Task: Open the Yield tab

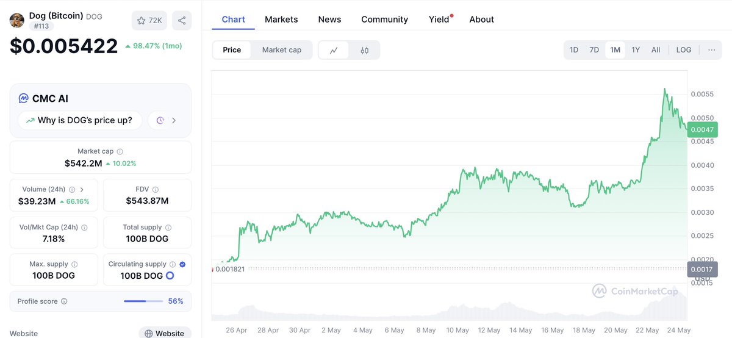Action: click(x=439, y=20)
